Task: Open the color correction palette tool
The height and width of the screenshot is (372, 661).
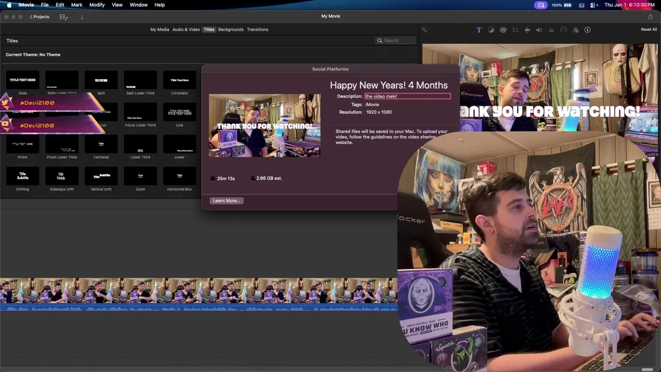Action: (x=503, y=30)
